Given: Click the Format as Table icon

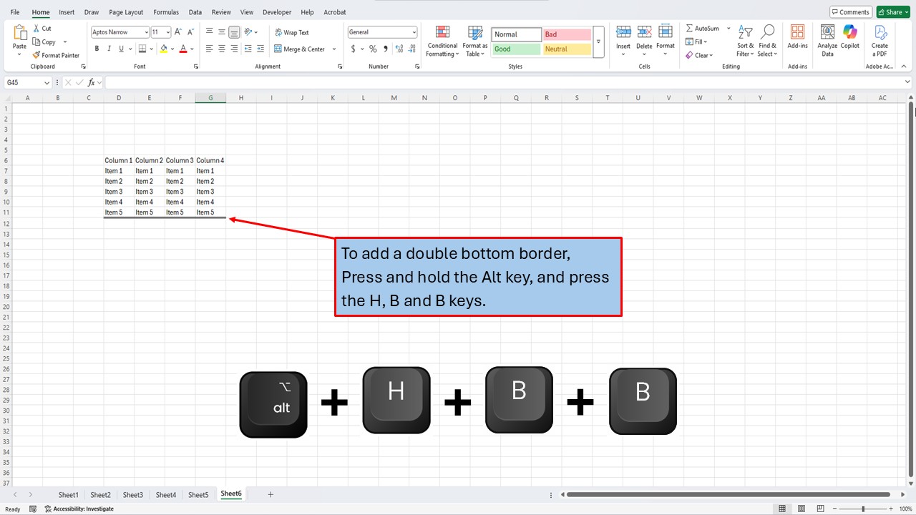Looking at the screenshot, I should (x=474, y=41).
